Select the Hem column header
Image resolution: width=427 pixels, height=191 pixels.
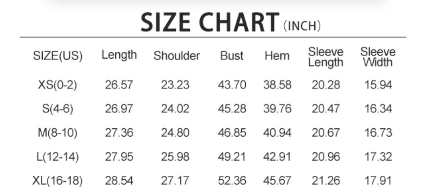(277, 56)
